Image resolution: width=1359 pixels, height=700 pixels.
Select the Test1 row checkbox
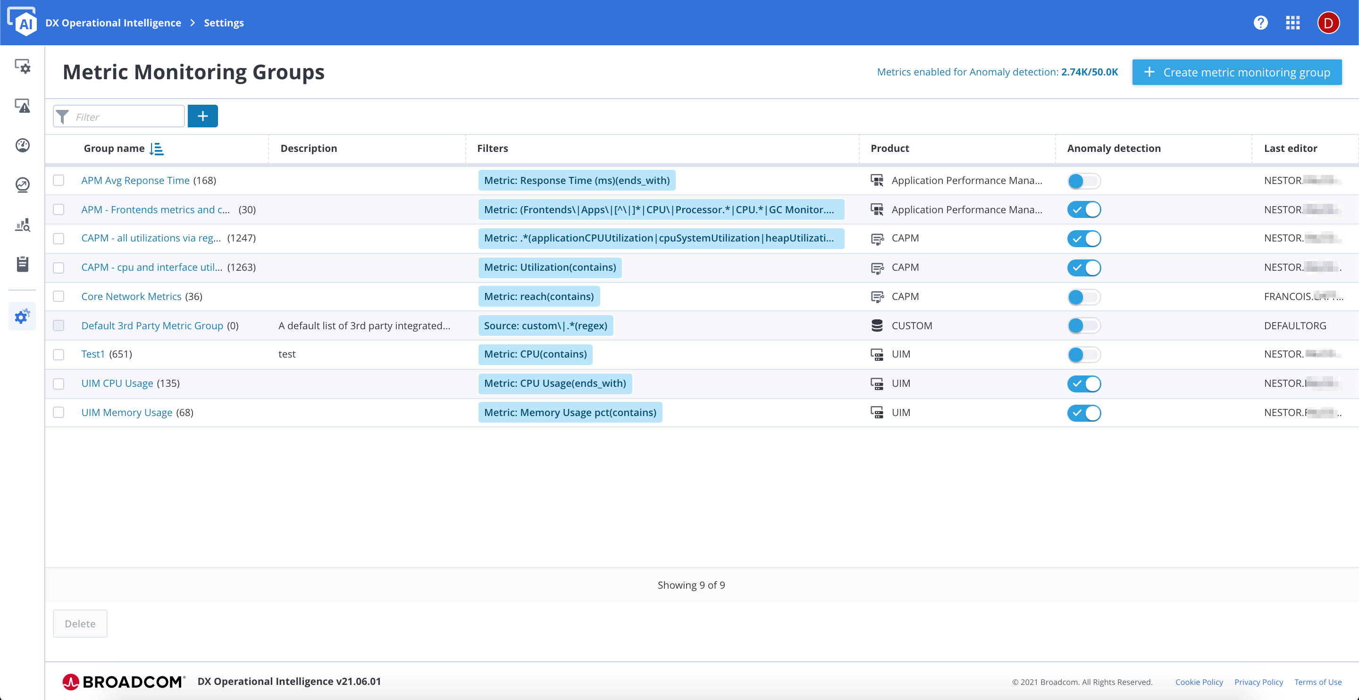(59, 355)
